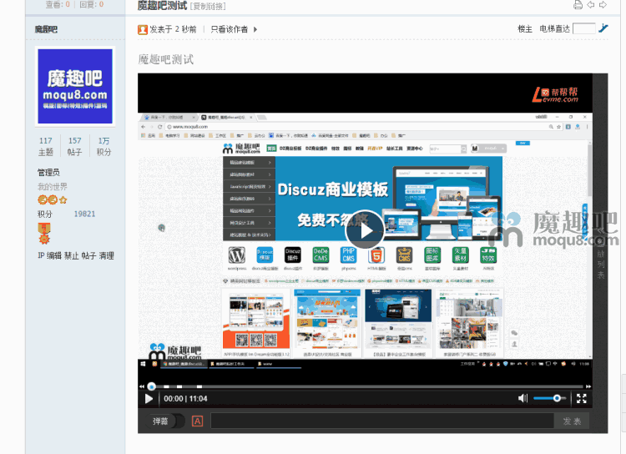626x454 pixels.
Task: Click the 清理 moderation link
Action: pyautogui.click(x=107, y=255)
